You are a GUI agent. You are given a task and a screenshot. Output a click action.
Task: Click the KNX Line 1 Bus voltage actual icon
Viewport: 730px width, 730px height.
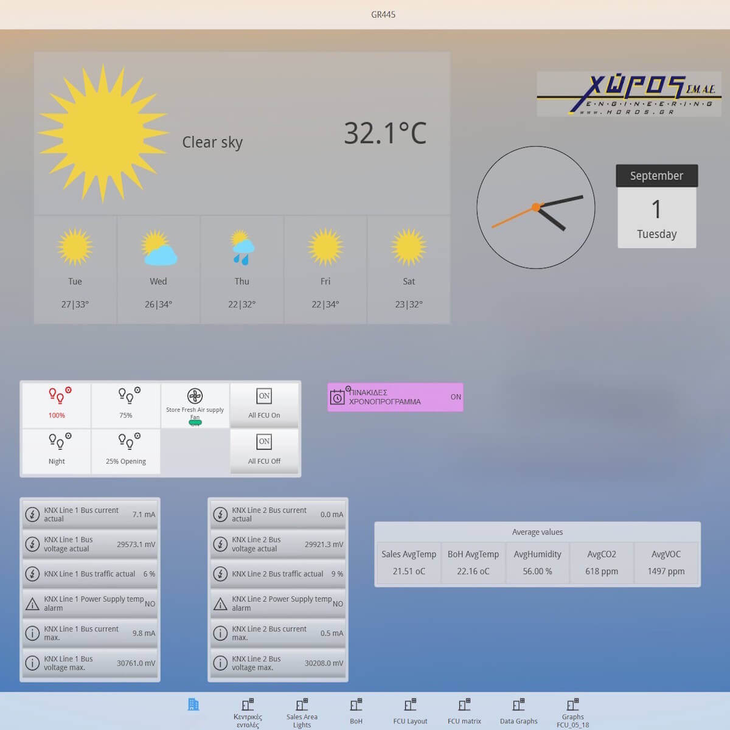32,544
